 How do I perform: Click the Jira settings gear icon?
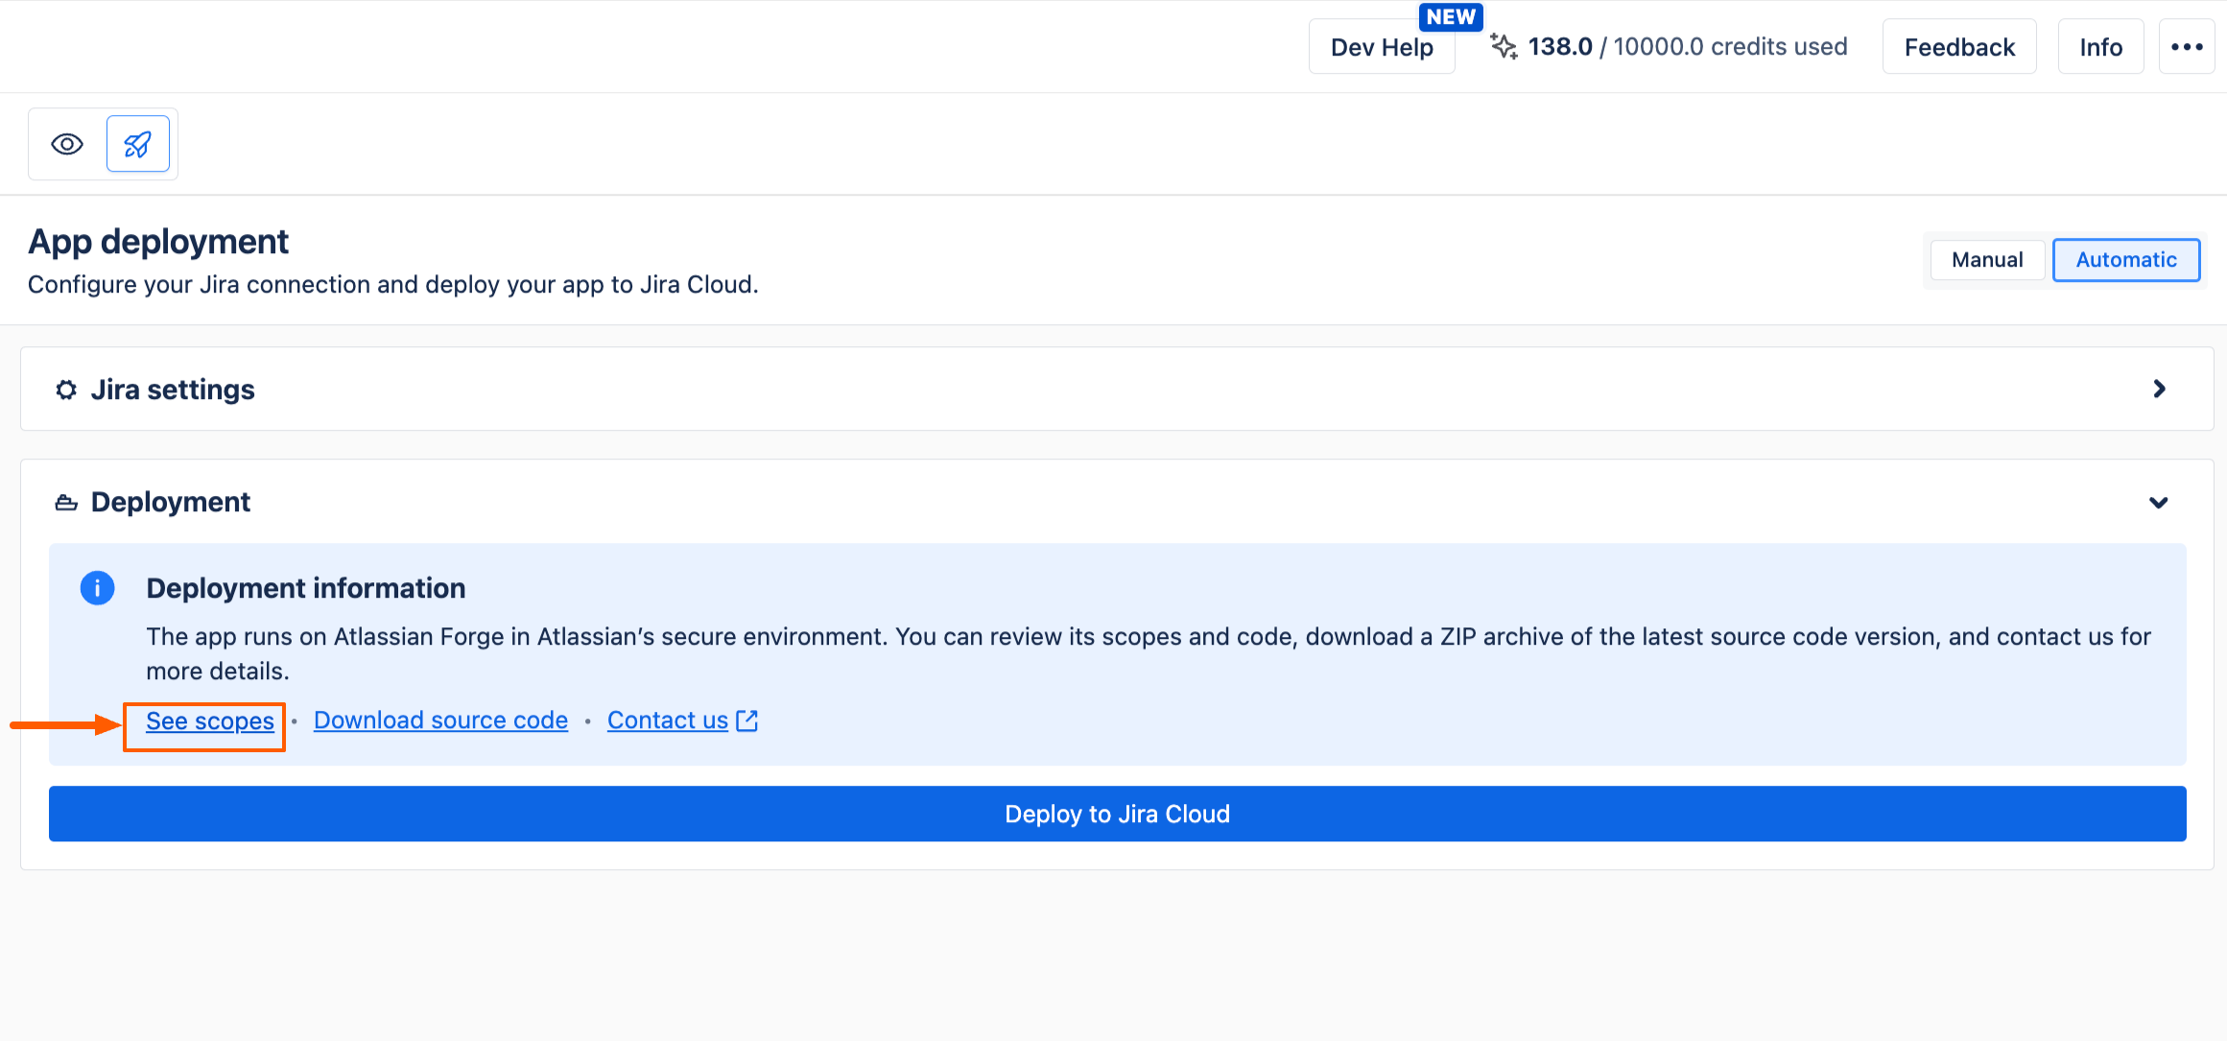click(66, 390)
